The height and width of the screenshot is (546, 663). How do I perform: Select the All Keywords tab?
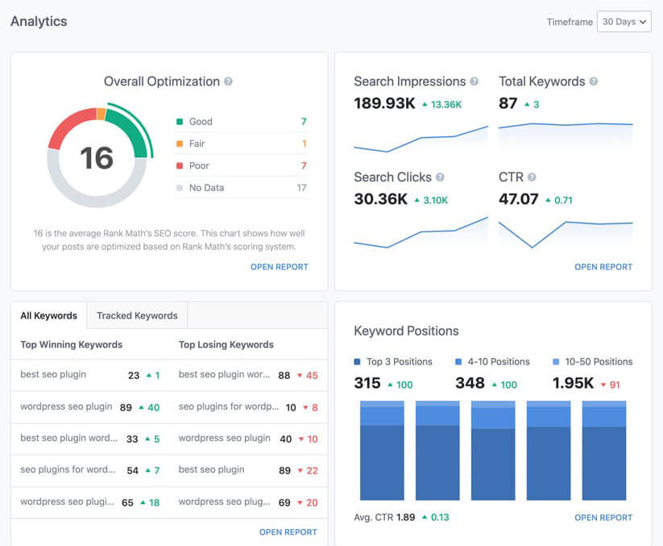49,315
